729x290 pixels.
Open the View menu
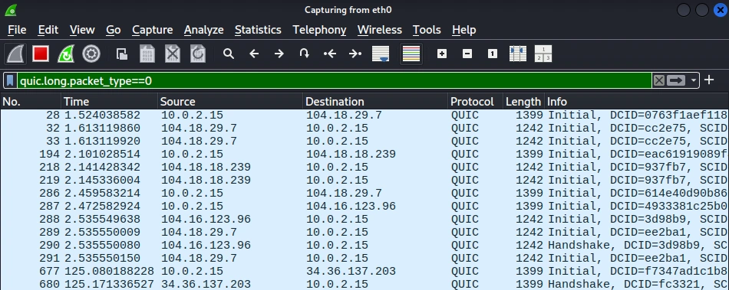[82, 30]
